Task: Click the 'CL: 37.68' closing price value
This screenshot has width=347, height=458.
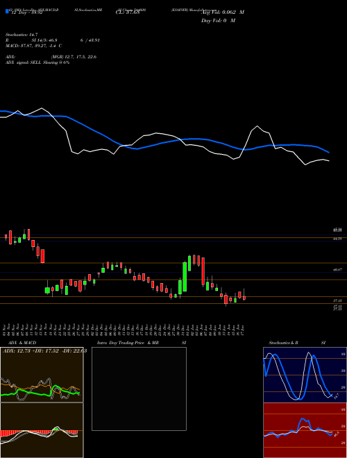Action: [x=127, y=12]
